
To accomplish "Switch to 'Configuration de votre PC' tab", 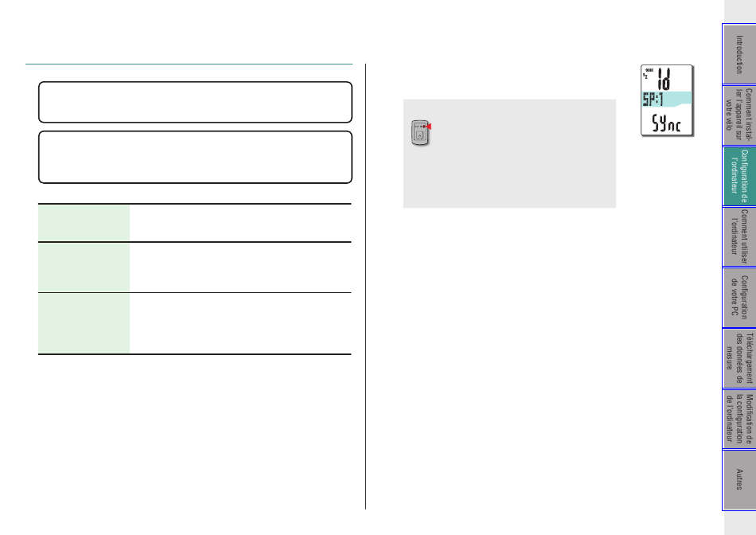I will point(739,298).
